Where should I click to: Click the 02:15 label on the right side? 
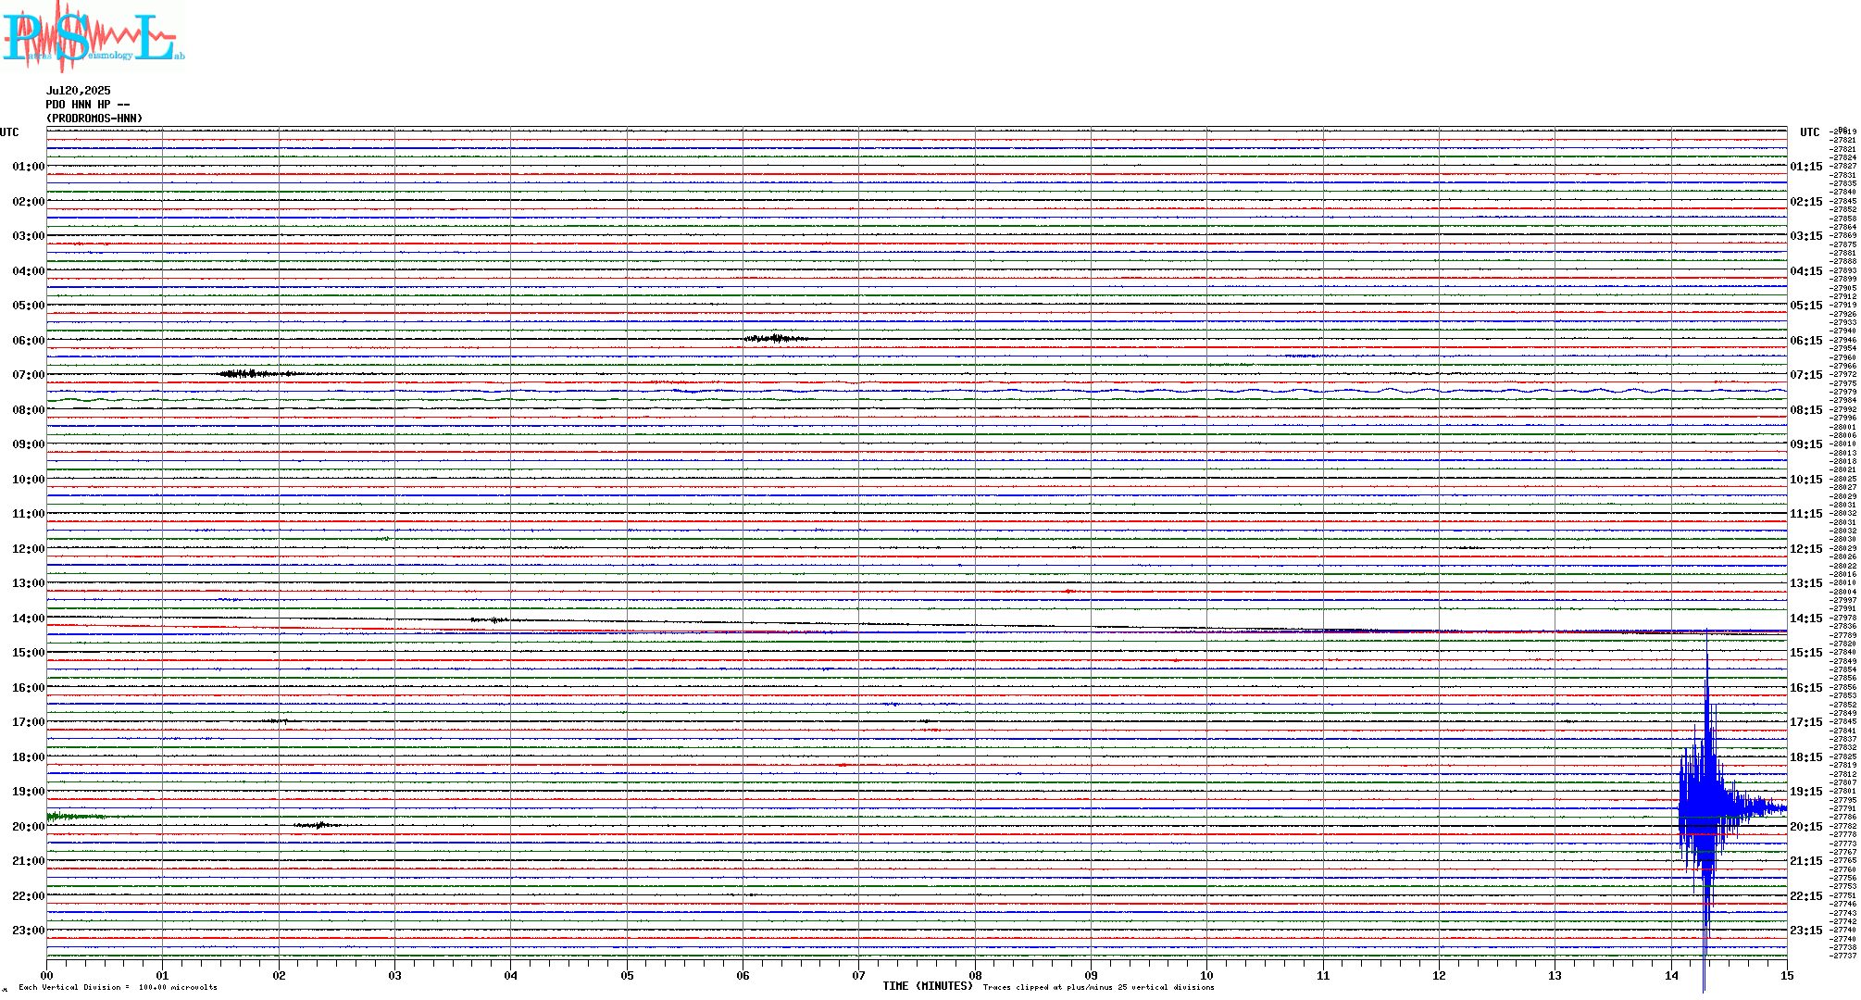coord(1806,202)
